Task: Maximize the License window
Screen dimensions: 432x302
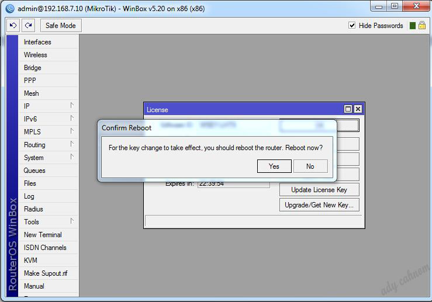Action: point(348,109)
